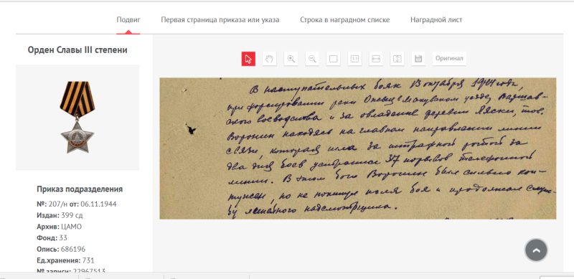Screen dimensions: 574x279
Task: Switch to the Наградной лист tab
Action: coord(436,20)
